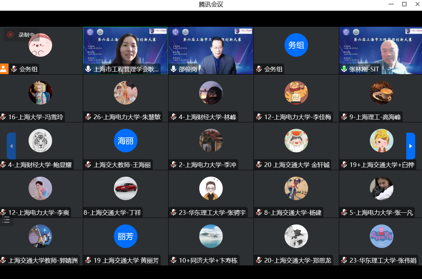Screen dimensions: 422x279
Task: Click the list panel icon at left edge
Action: (x=6, y=220)
